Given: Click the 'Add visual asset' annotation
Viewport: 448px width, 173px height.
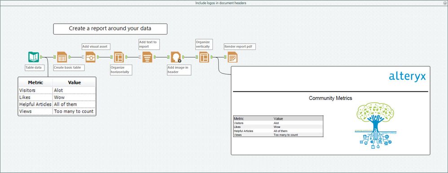Looking at the screenshot, I should point(96,46).
